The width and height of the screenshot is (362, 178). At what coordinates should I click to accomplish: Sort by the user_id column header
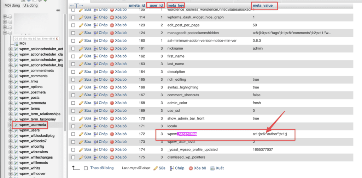pyautogui.click(x=157, y=5)
